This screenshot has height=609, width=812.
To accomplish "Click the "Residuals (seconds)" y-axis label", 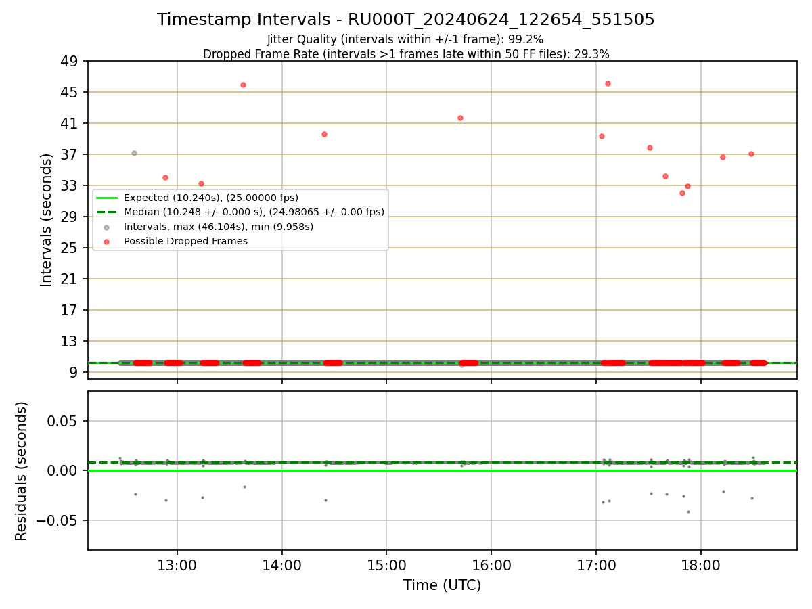I will (x=21, y=471).
